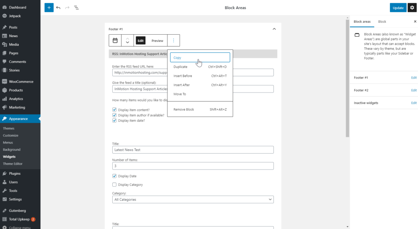Screen dimensions: 418x229
Task: Toggle the Display item content checkbox
Action: [x=114, y=110]
